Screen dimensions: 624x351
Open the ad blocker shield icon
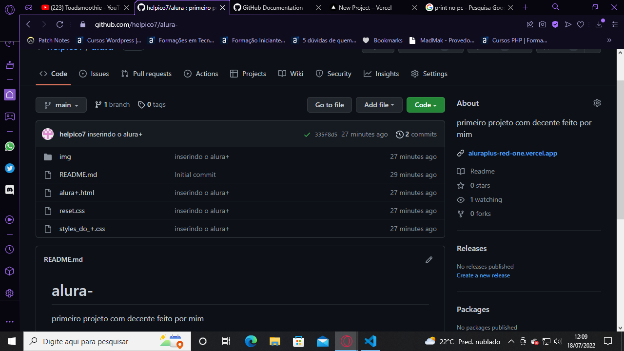[555, 24]
